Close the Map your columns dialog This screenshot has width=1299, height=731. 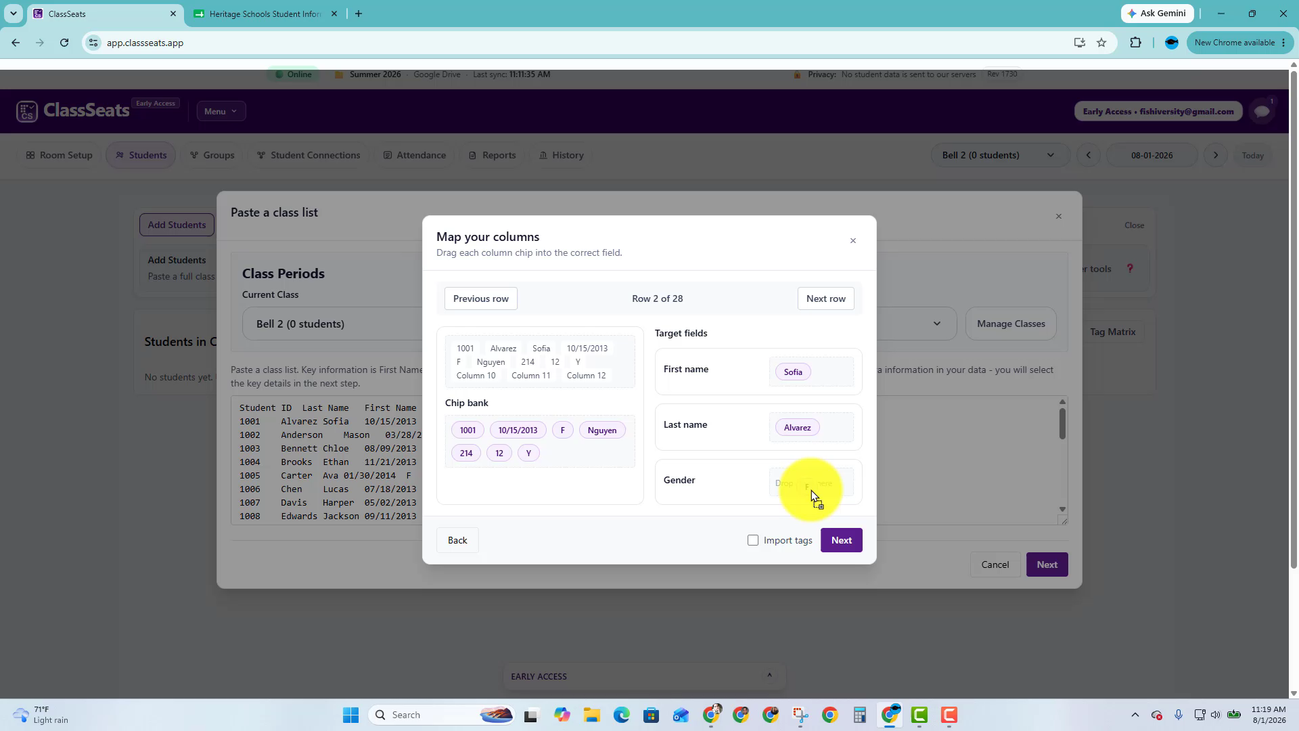[853, 241]
